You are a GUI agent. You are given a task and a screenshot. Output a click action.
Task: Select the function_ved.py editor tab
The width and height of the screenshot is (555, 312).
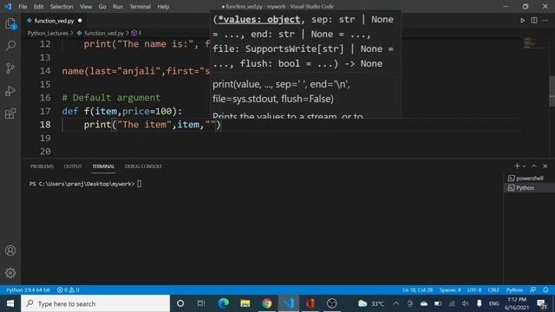(54, 21)
